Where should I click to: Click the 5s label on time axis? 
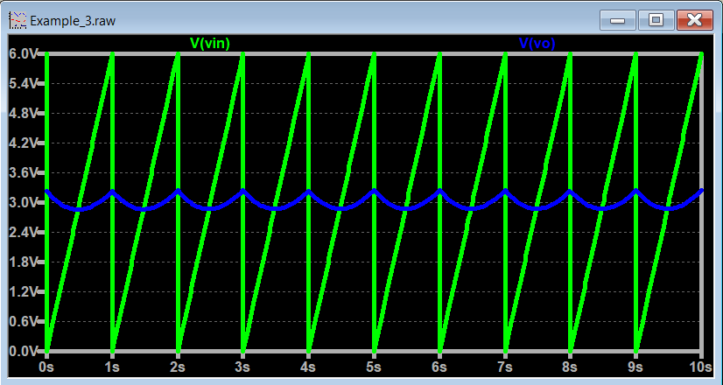pyautogui.click(x=374, y=367)
